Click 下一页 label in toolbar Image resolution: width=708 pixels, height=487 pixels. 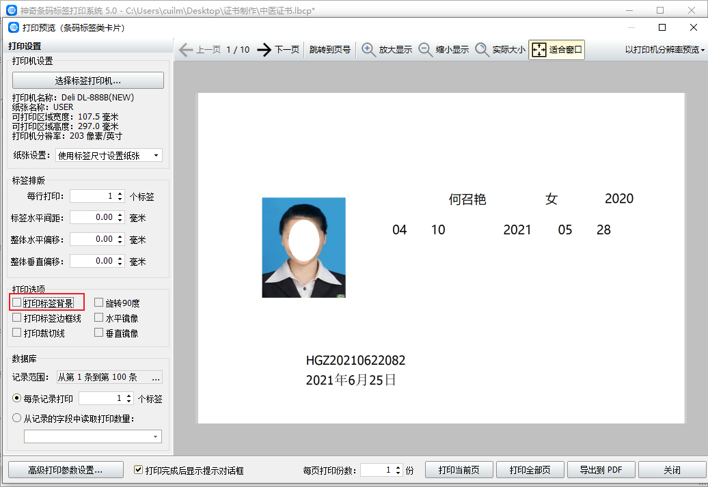(x=287, y=50)
